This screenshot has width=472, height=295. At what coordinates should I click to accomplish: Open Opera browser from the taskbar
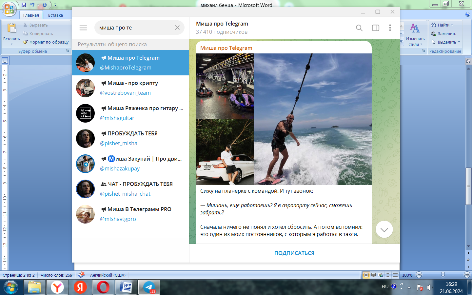coord(103,287)
